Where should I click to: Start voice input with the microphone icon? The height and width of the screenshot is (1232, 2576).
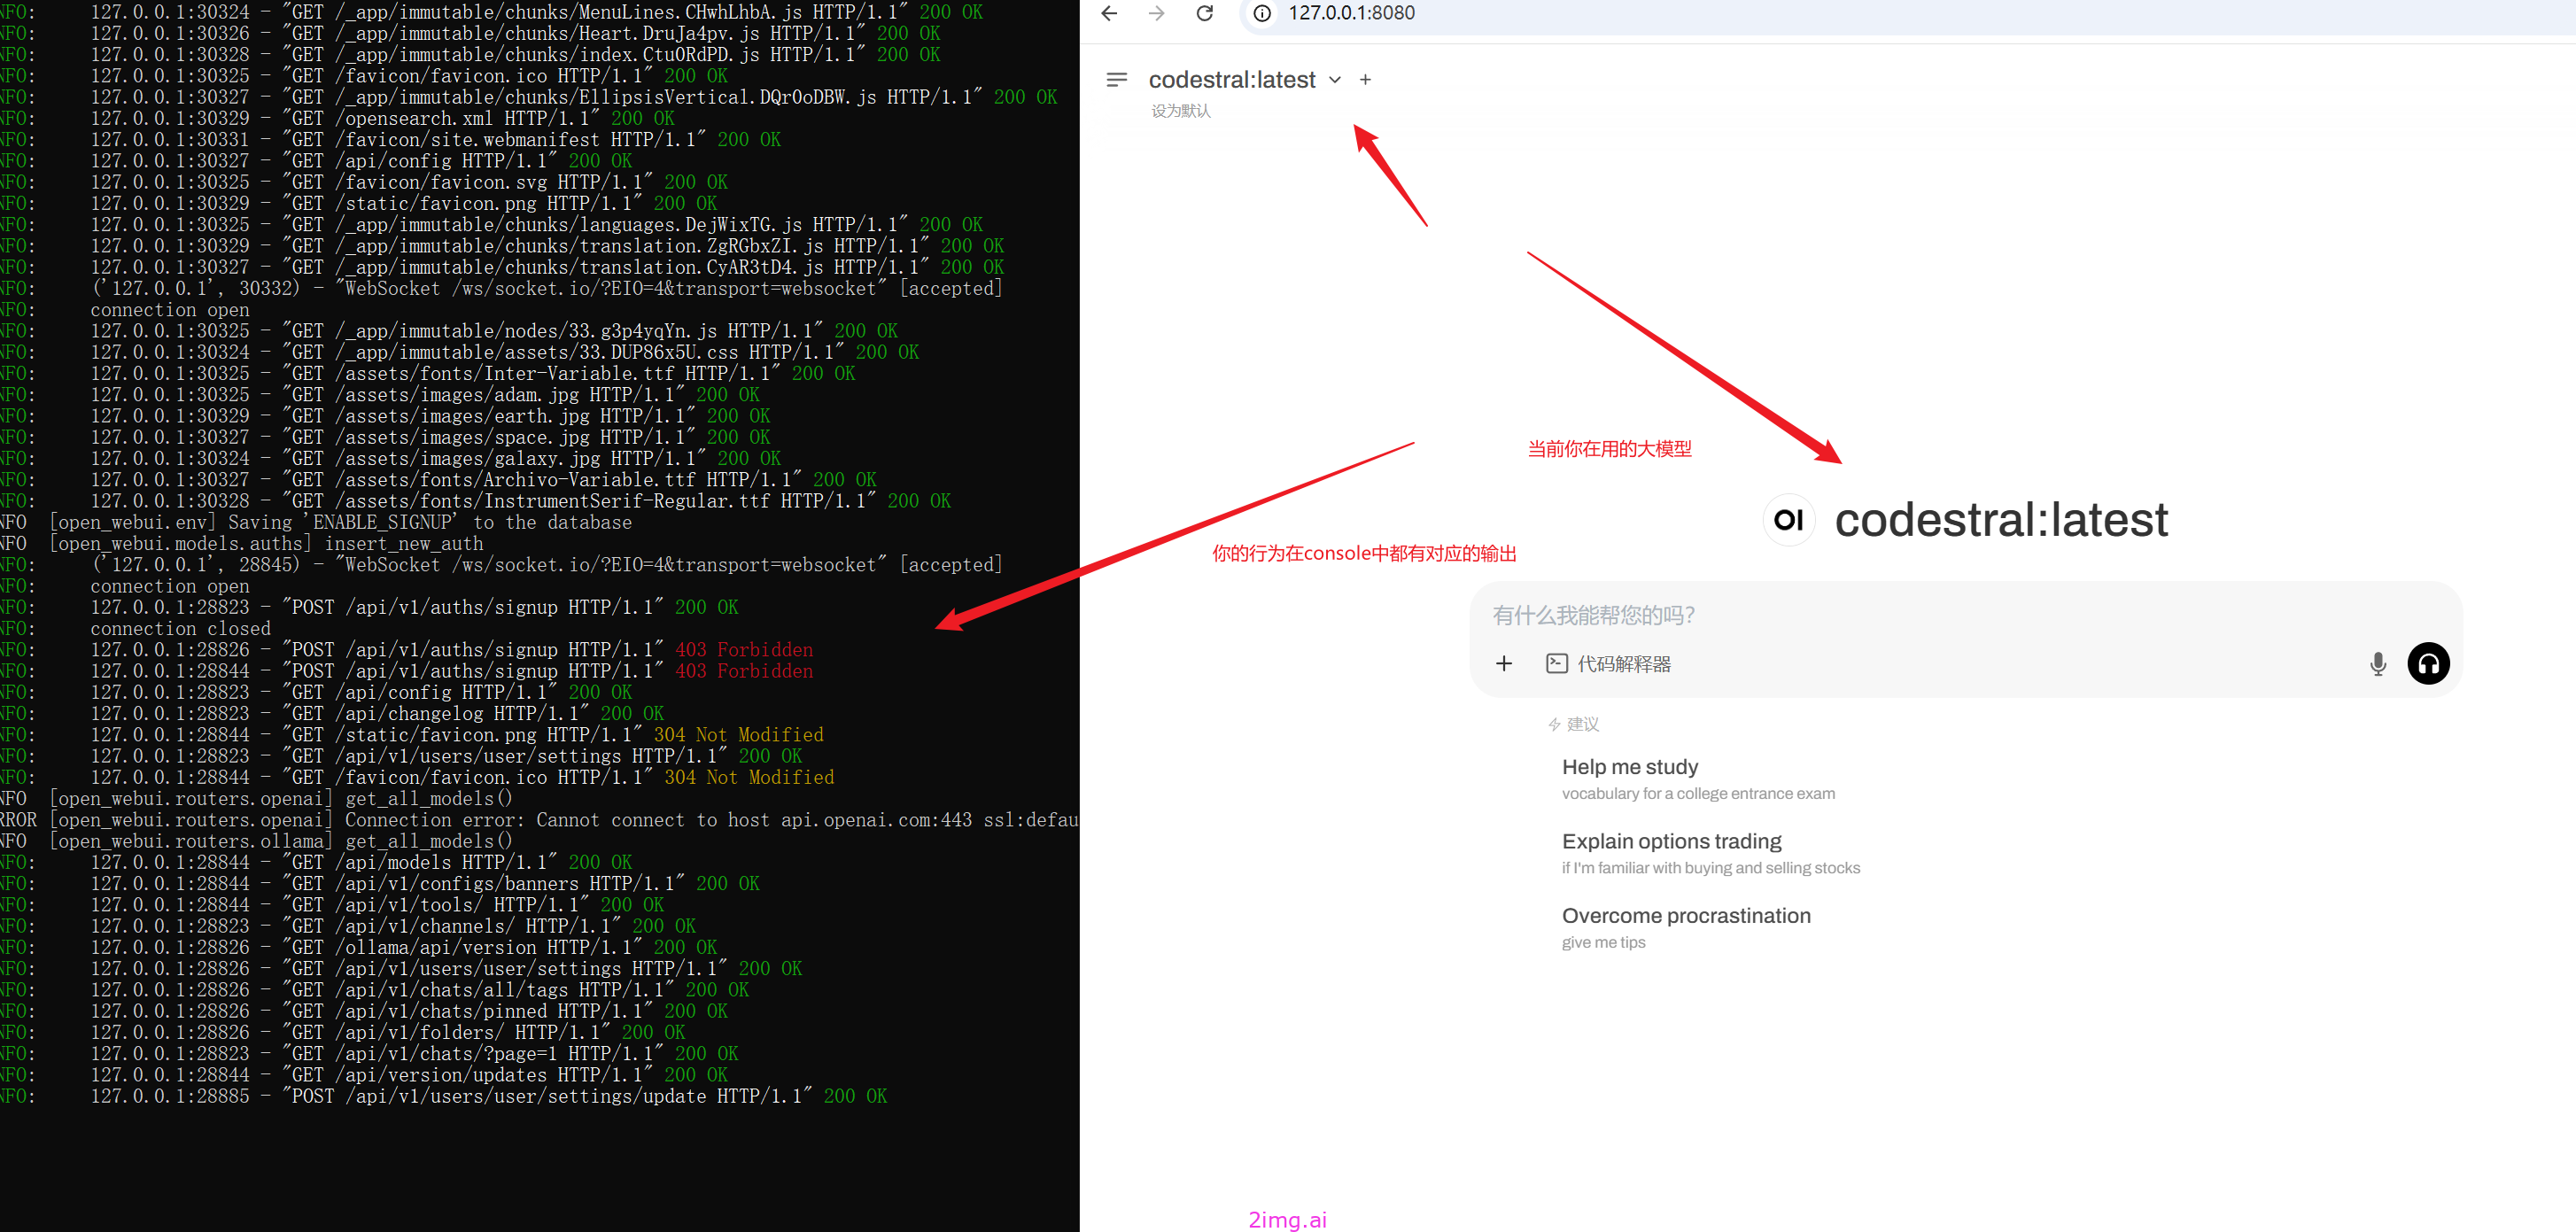point(2377,663)
